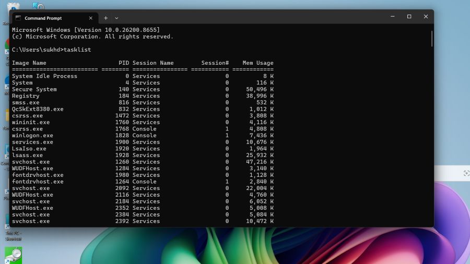Click svchost.exe with PID 2392
The height and width of the screenshot is (264, 470).
31,221
